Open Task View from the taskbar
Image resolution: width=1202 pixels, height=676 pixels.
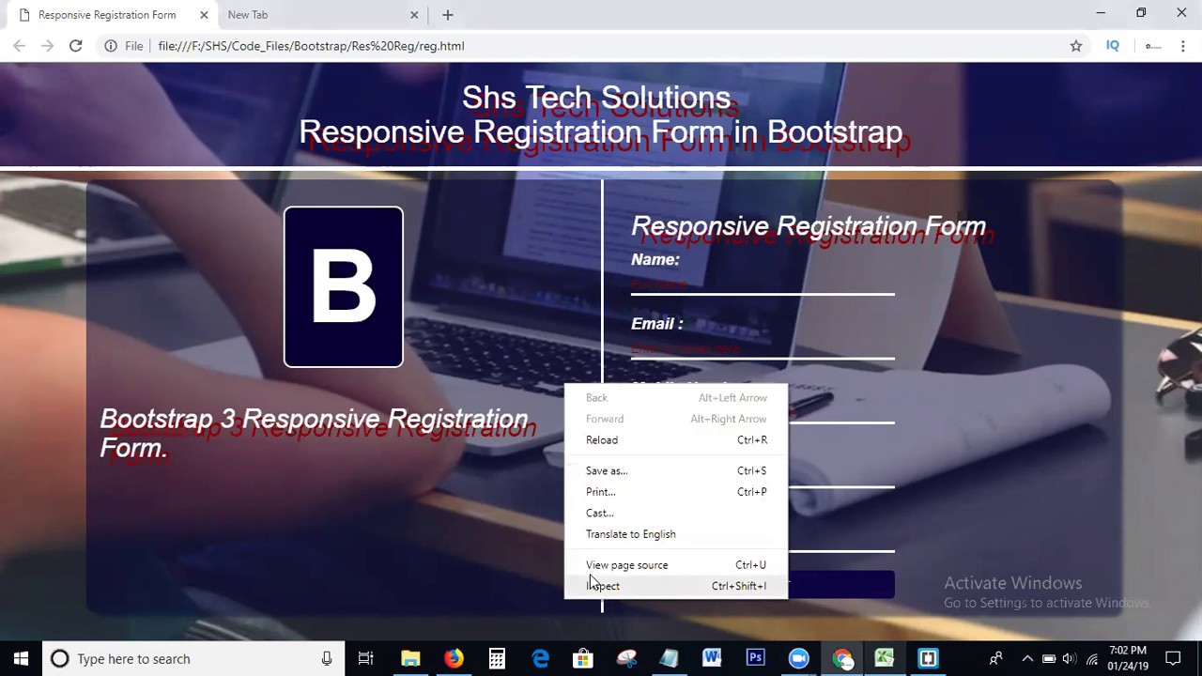(365, 658)
